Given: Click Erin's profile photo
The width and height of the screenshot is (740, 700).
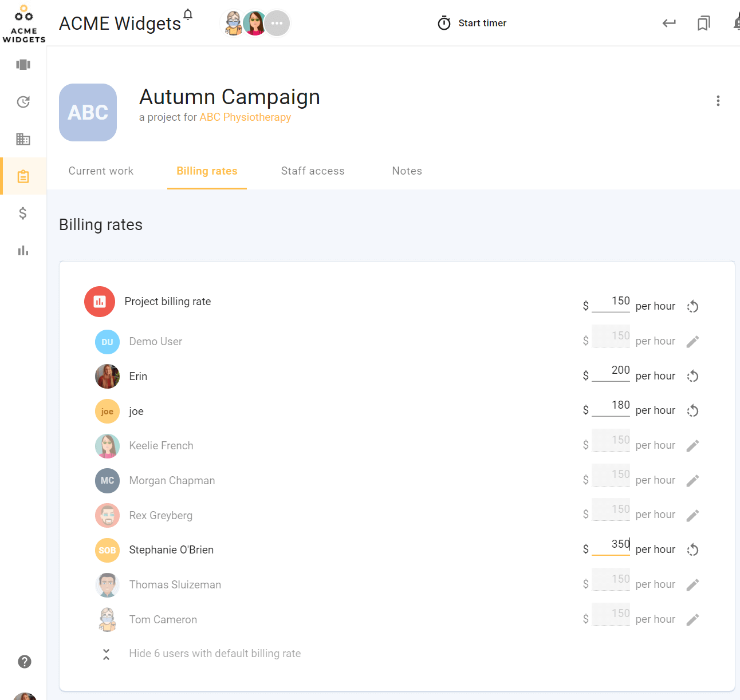Looking at the screenshot, I should (107, 377).
